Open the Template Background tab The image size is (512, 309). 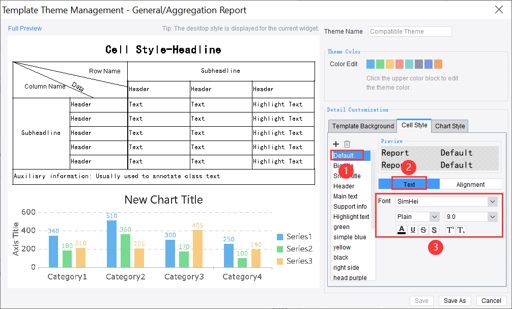pos(362,126)
